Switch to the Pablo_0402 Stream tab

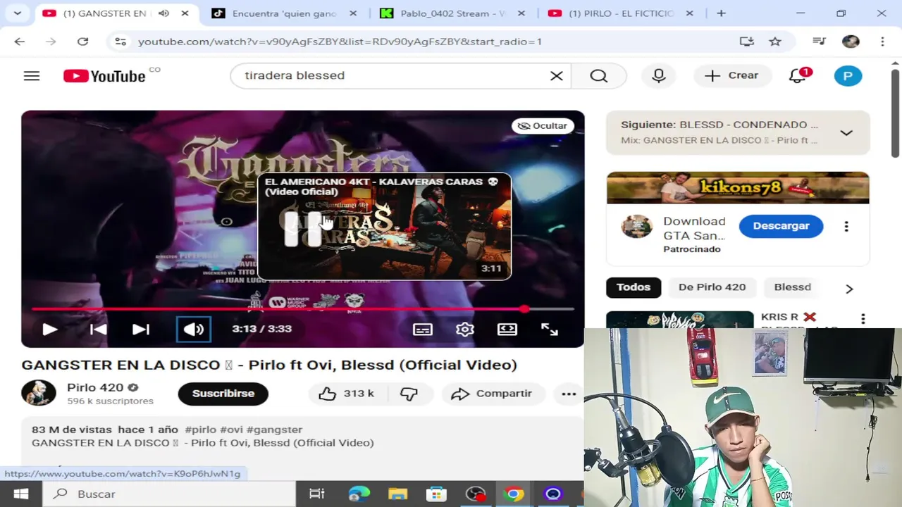pyautogui.click(x=452, y=13)
